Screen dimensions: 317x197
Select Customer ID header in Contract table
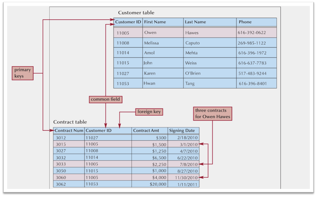tap(108, 131)
